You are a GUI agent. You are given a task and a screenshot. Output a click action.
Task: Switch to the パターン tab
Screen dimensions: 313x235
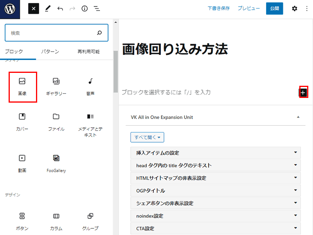pyautogui.click(x=50, y=51)
